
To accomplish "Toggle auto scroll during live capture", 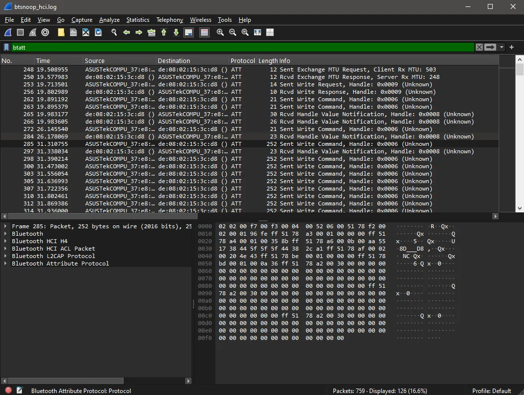I will click(189, 32).
